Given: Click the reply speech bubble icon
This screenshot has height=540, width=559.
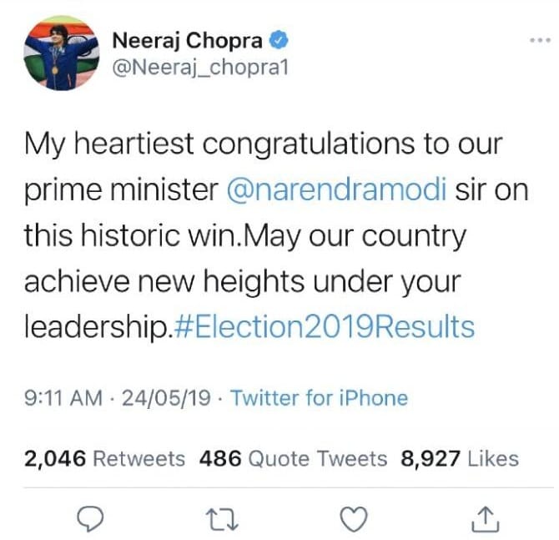Looking at the screenshot, I should coord(89,518).
